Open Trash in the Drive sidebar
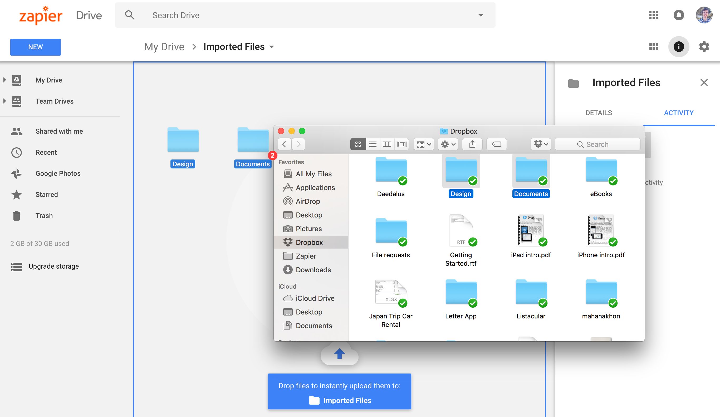The image size is (720, 417). pos(44,216)
